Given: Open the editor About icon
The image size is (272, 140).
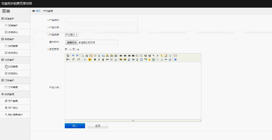Looking at the screenshot, I should point(175,60).
